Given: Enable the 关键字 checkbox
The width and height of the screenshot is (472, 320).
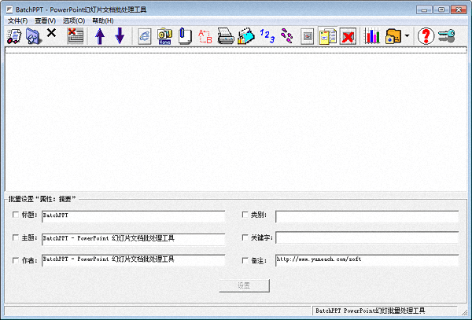Looking at the screenshot, I should [x=245, y=237].
